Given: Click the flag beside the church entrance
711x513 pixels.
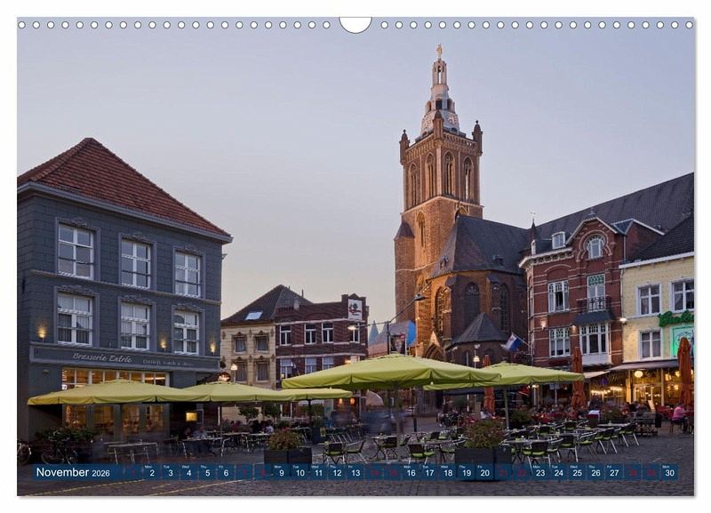Looking at the screenshot, I should point(513,342).
